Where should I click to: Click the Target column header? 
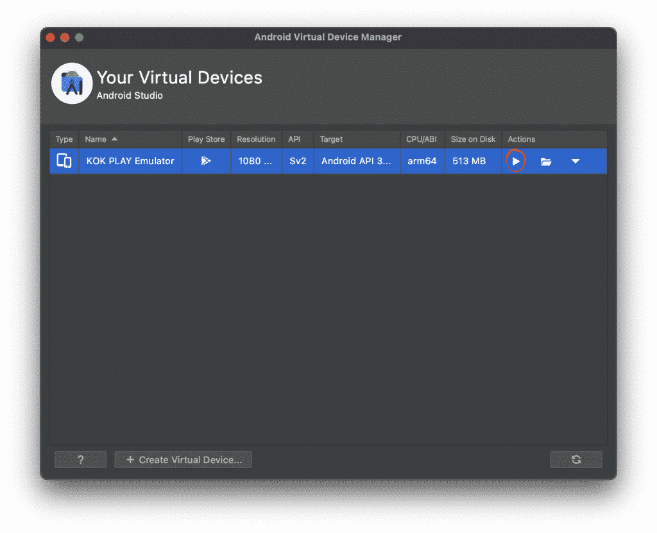[357, 139]
